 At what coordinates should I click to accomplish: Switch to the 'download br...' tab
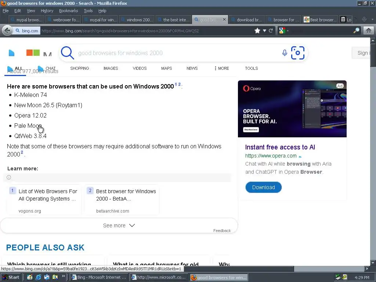[246, 20]
